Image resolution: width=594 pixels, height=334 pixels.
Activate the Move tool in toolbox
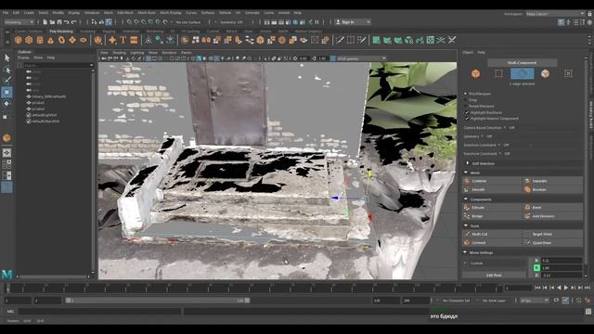[6, 92]
